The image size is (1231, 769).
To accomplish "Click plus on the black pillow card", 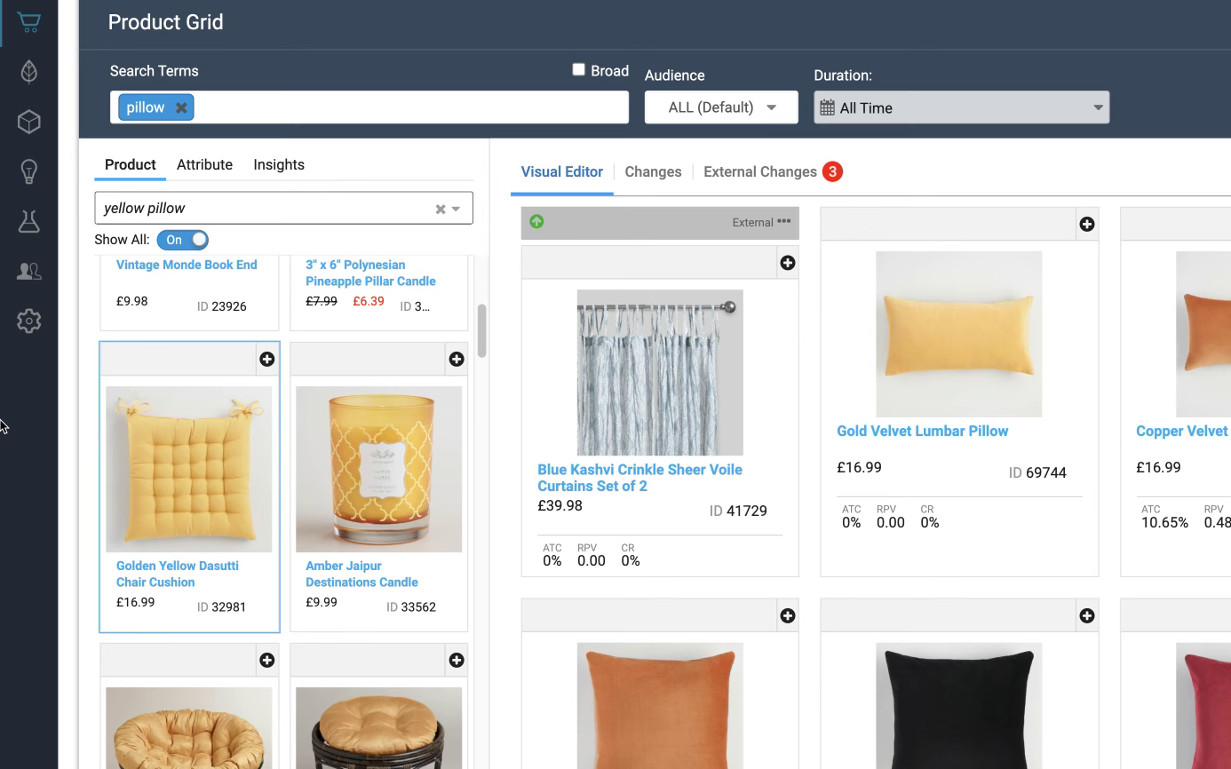I will coord(1087,615).
